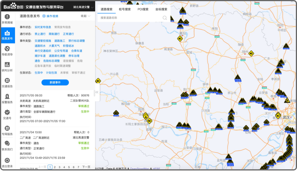297x171 pixels.
Task: Toggle the 道路渠化调整 filter
Action: tap(57, 56)
